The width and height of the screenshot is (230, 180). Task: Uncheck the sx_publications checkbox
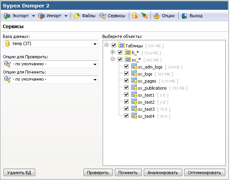click(x=126, y=87)
